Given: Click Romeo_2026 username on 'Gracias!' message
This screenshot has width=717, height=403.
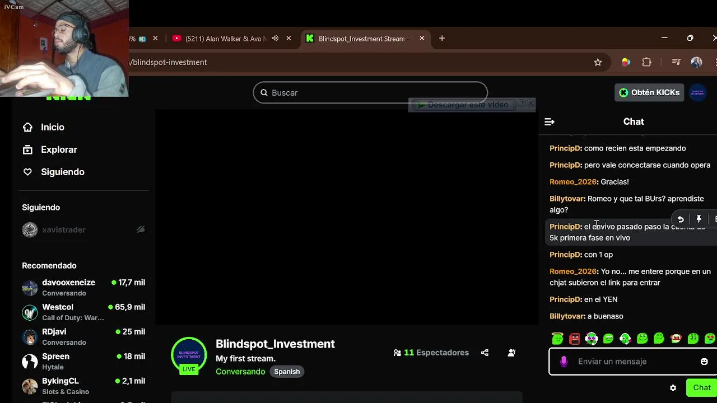Looking at the screenshot, I should coord(574,182).
